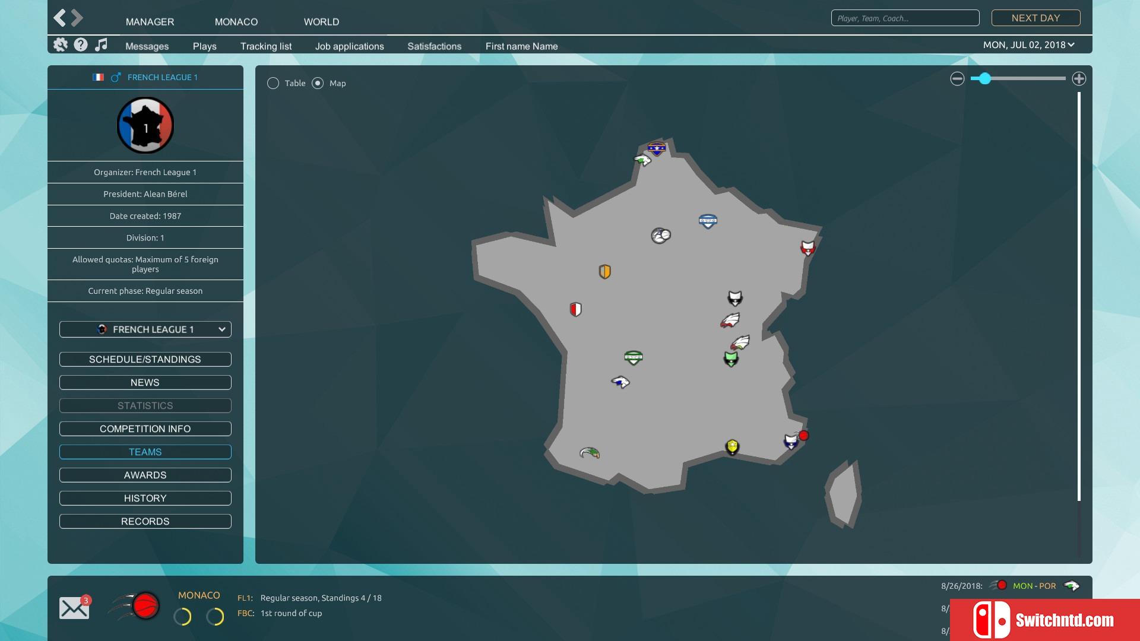The width and height of the screenshot is (1140, 641).
Task: Open the MANAGER menu
Action: pos(150,21)
